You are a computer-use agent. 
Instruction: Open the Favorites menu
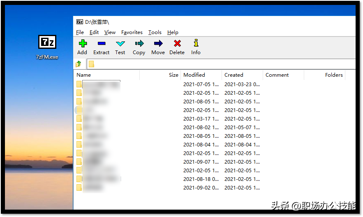click(x=132, y=32)
